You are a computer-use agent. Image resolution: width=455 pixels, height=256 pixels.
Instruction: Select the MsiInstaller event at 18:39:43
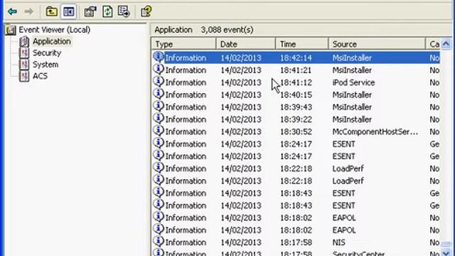tap(296, 107)
